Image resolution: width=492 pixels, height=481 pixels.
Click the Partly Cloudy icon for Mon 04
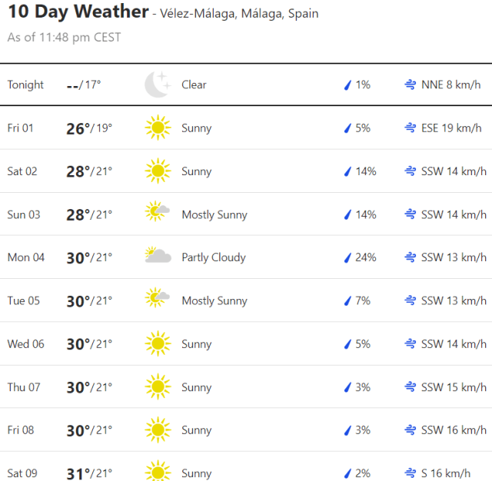click(158, 257)
